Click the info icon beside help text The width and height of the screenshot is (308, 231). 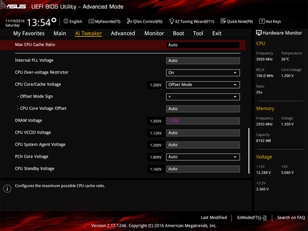coord(7,189)
